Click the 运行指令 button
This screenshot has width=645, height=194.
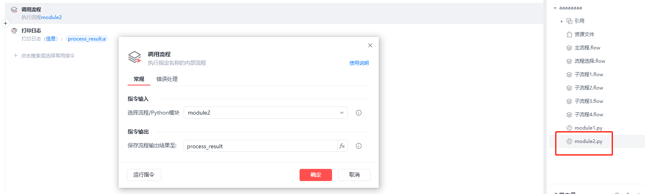144,175
